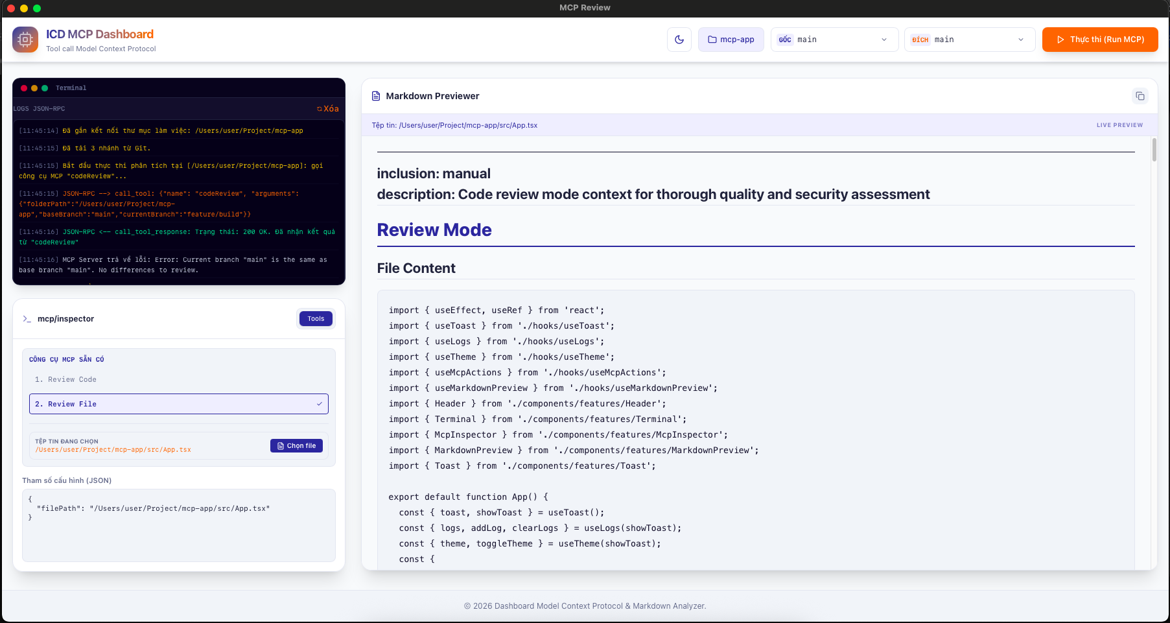The image size is (1170, 623).
Task: Click the 'import { useToast }' code line
Action: pyautogui.click(x=502, y=326)
